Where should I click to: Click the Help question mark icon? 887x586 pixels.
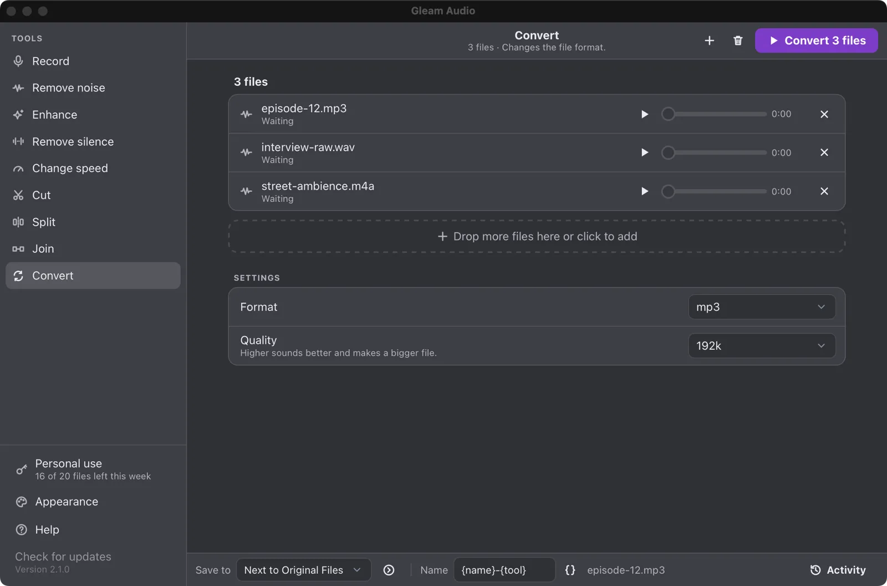22,530
